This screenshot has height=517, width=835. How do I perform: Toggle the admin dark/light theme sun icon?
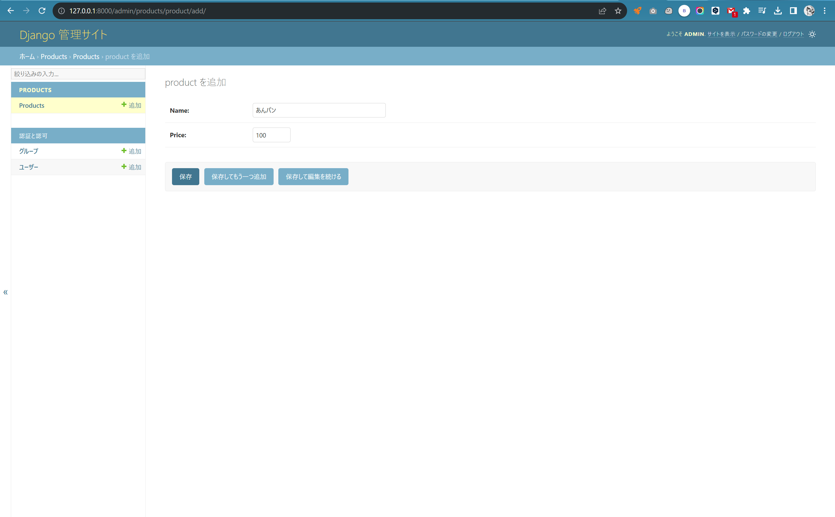[x=812, y=34]
